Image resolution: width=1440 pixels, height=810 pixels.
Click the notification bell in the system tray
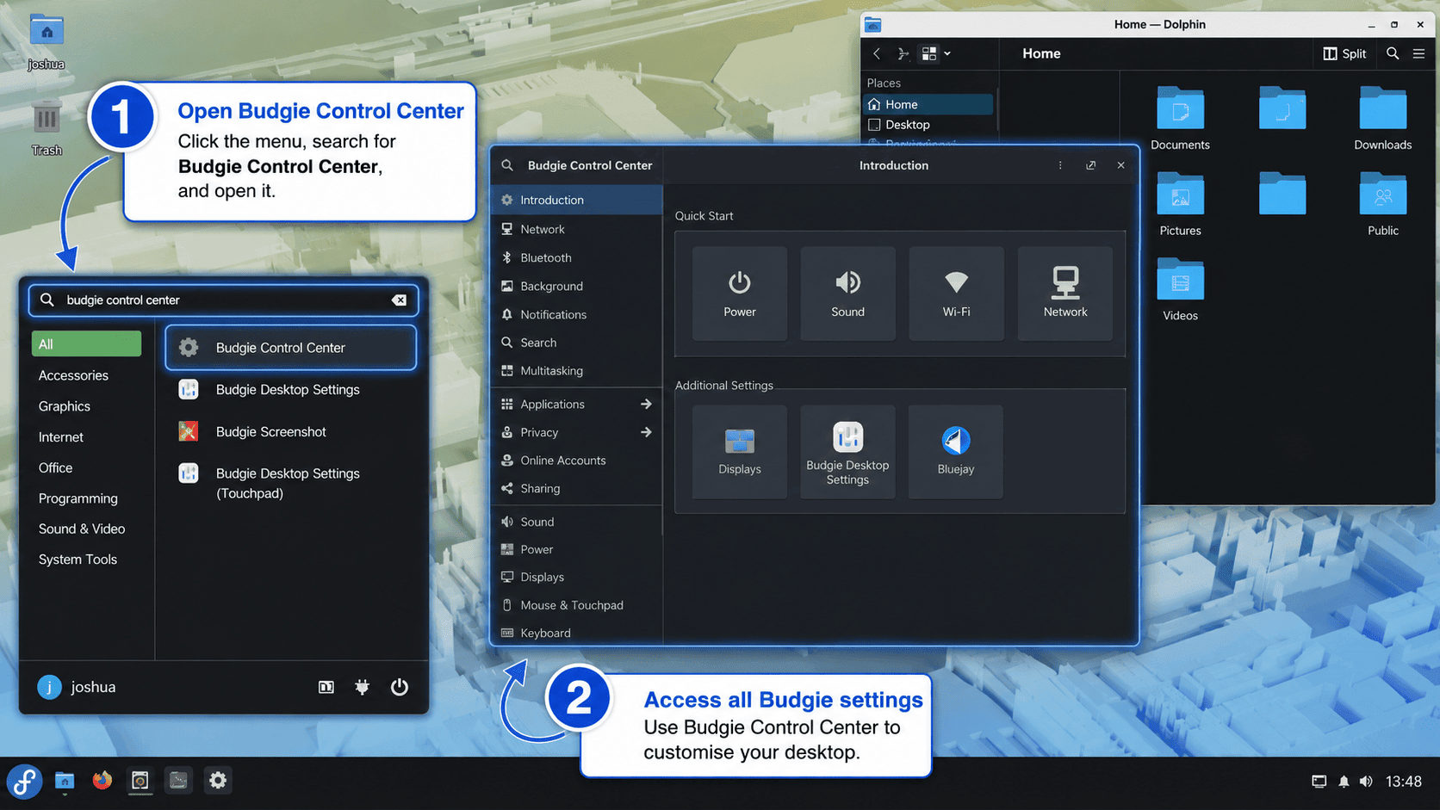tap(1344, 782)
